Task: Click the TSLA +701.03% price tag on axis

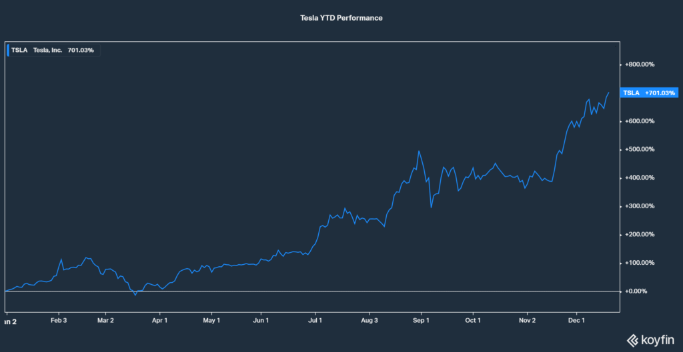Action: click(x=649, y=93)
